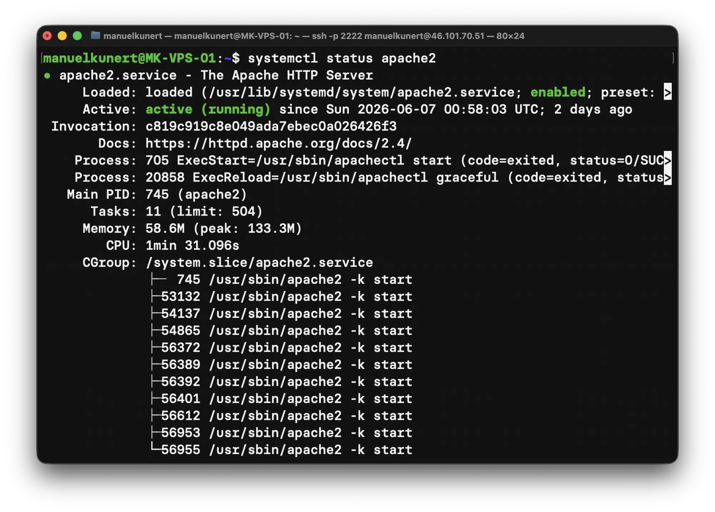Click the Invocation ID hash value
This screenshot has width=715, height=512.
[271, 126]
